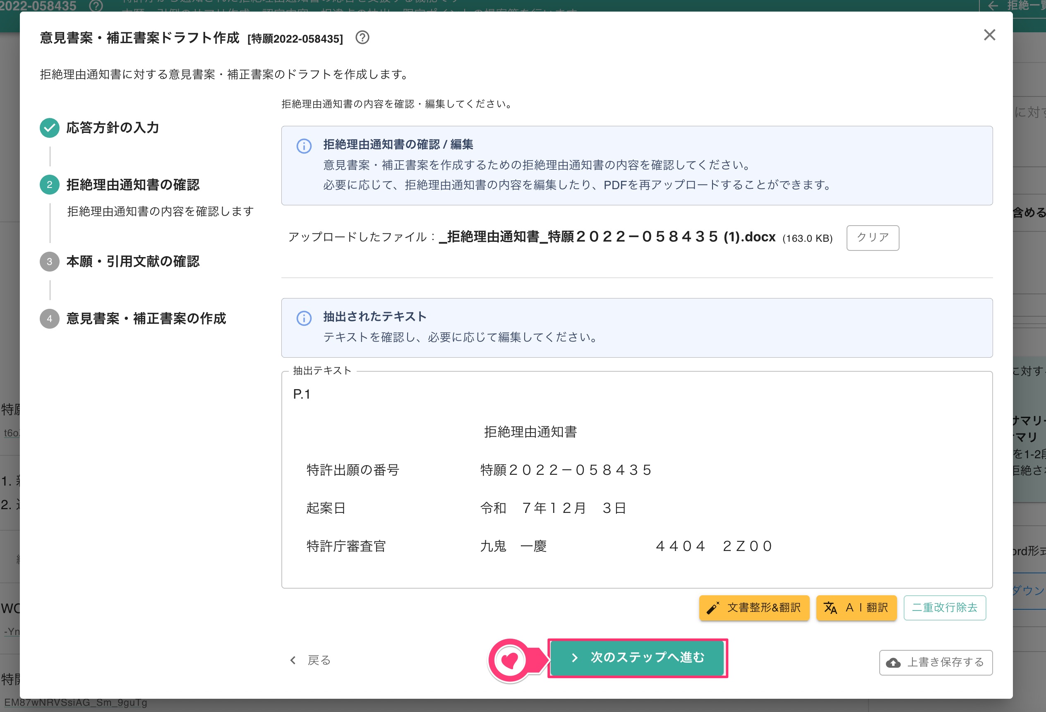1046x712 pixels.
Task: Select step 3 circle icon
Action: tap(50, 262)
